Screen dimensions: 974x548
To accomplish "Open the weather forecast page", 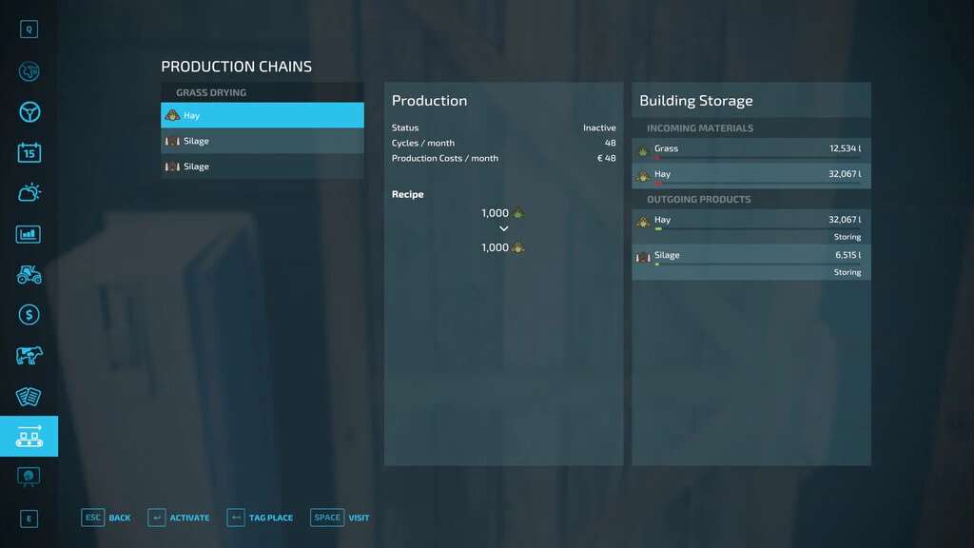I will pyautogui.click(x=29, y=193).
